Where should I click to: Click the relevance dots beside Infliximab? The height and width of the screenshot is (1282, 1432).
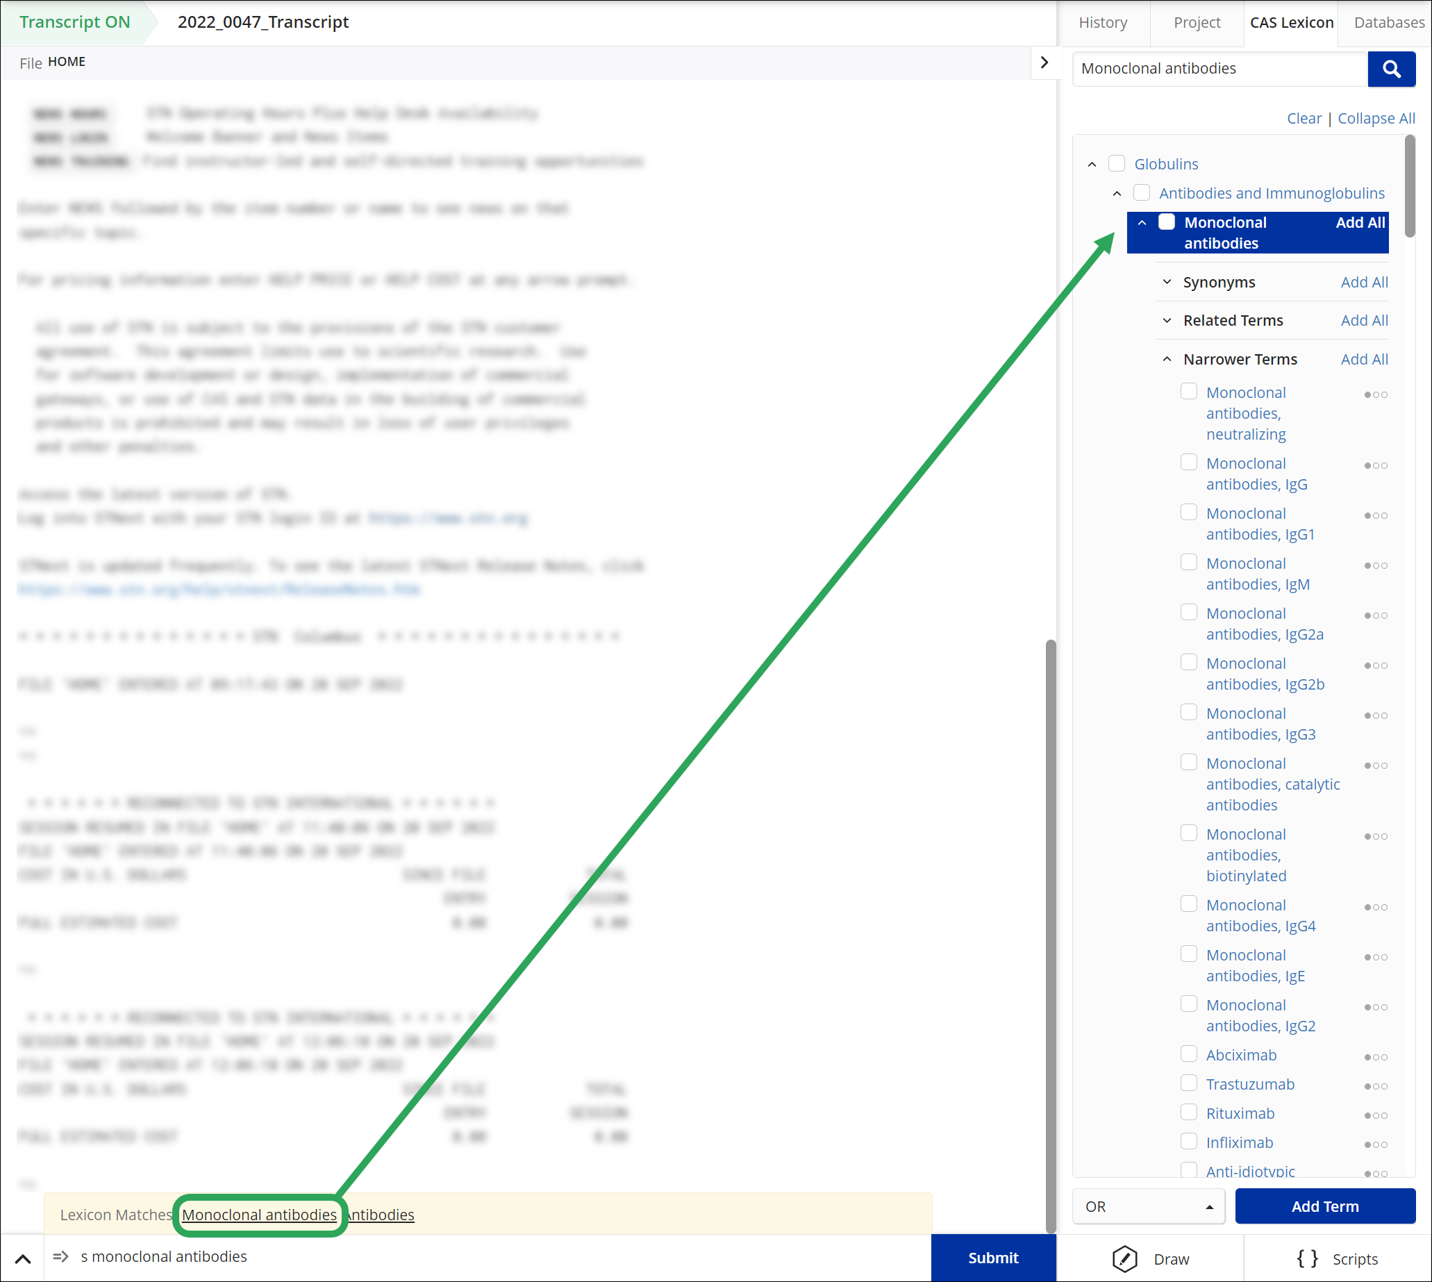tap(1376, 1145)
